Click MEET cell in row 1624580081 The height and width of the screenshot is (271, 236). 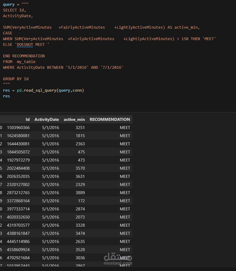[x=125, y=136]
